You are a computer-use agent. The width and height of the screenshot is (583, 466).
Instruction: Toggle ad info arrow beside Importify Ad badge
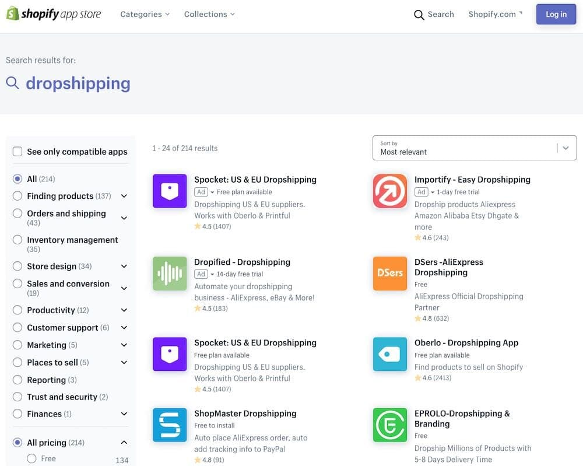[433, 192]
